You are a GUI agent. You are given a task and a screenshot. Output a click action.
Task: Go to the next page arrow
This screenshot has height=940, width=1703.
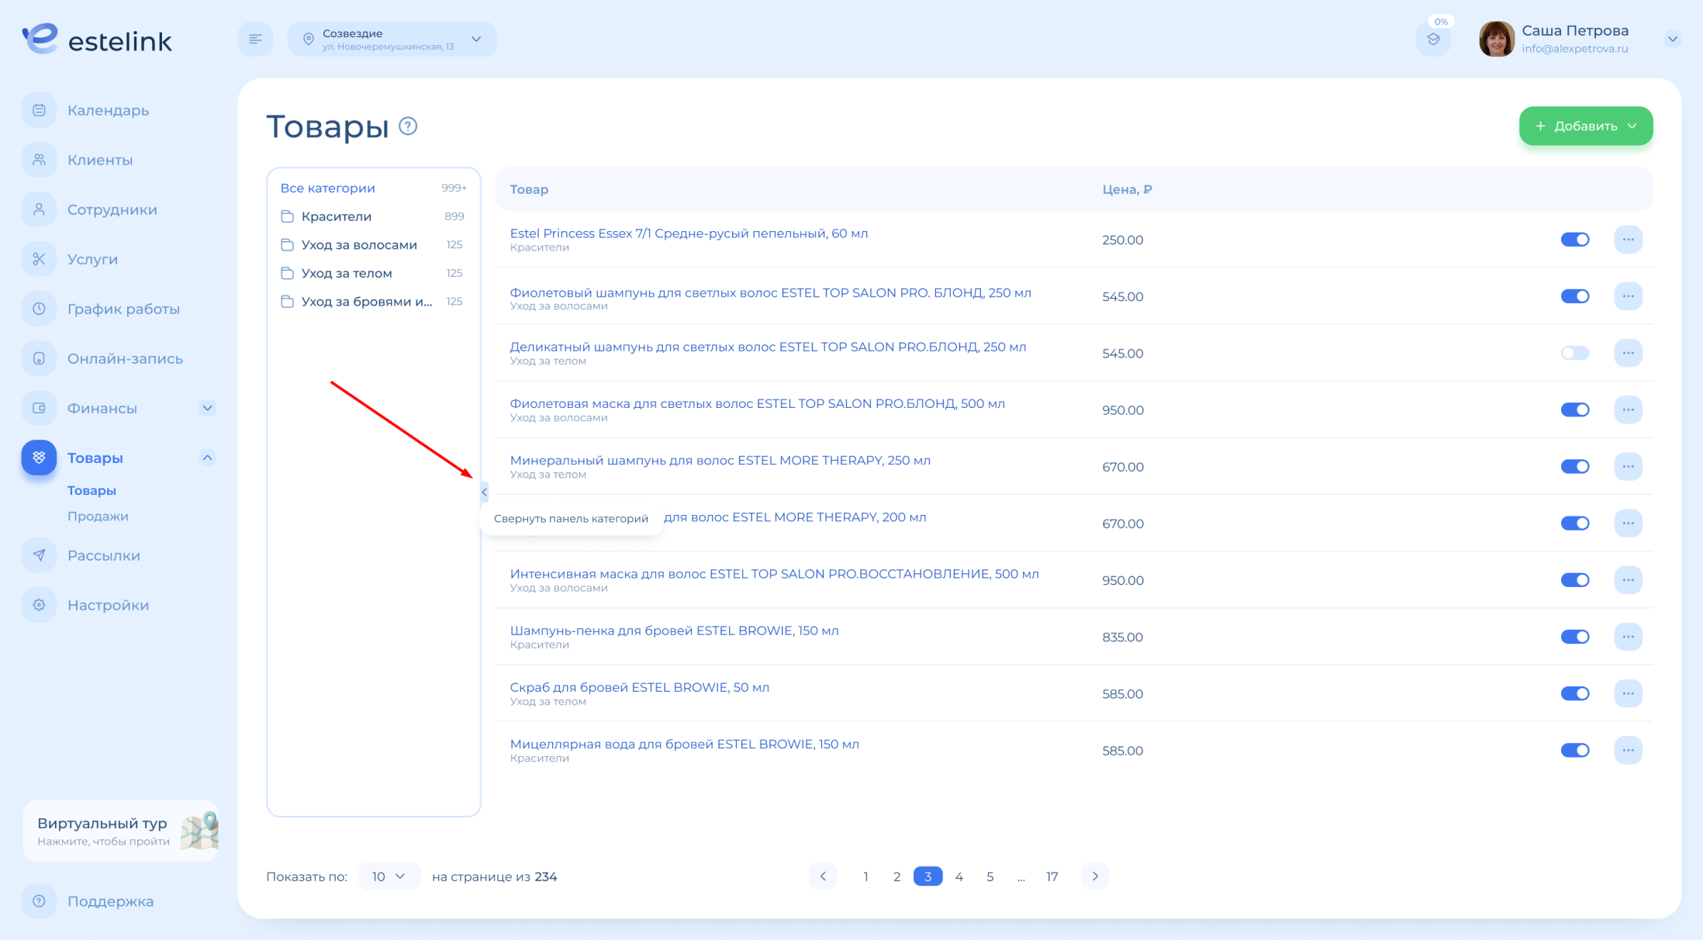pyautogui.click(x=1095, y=876)
